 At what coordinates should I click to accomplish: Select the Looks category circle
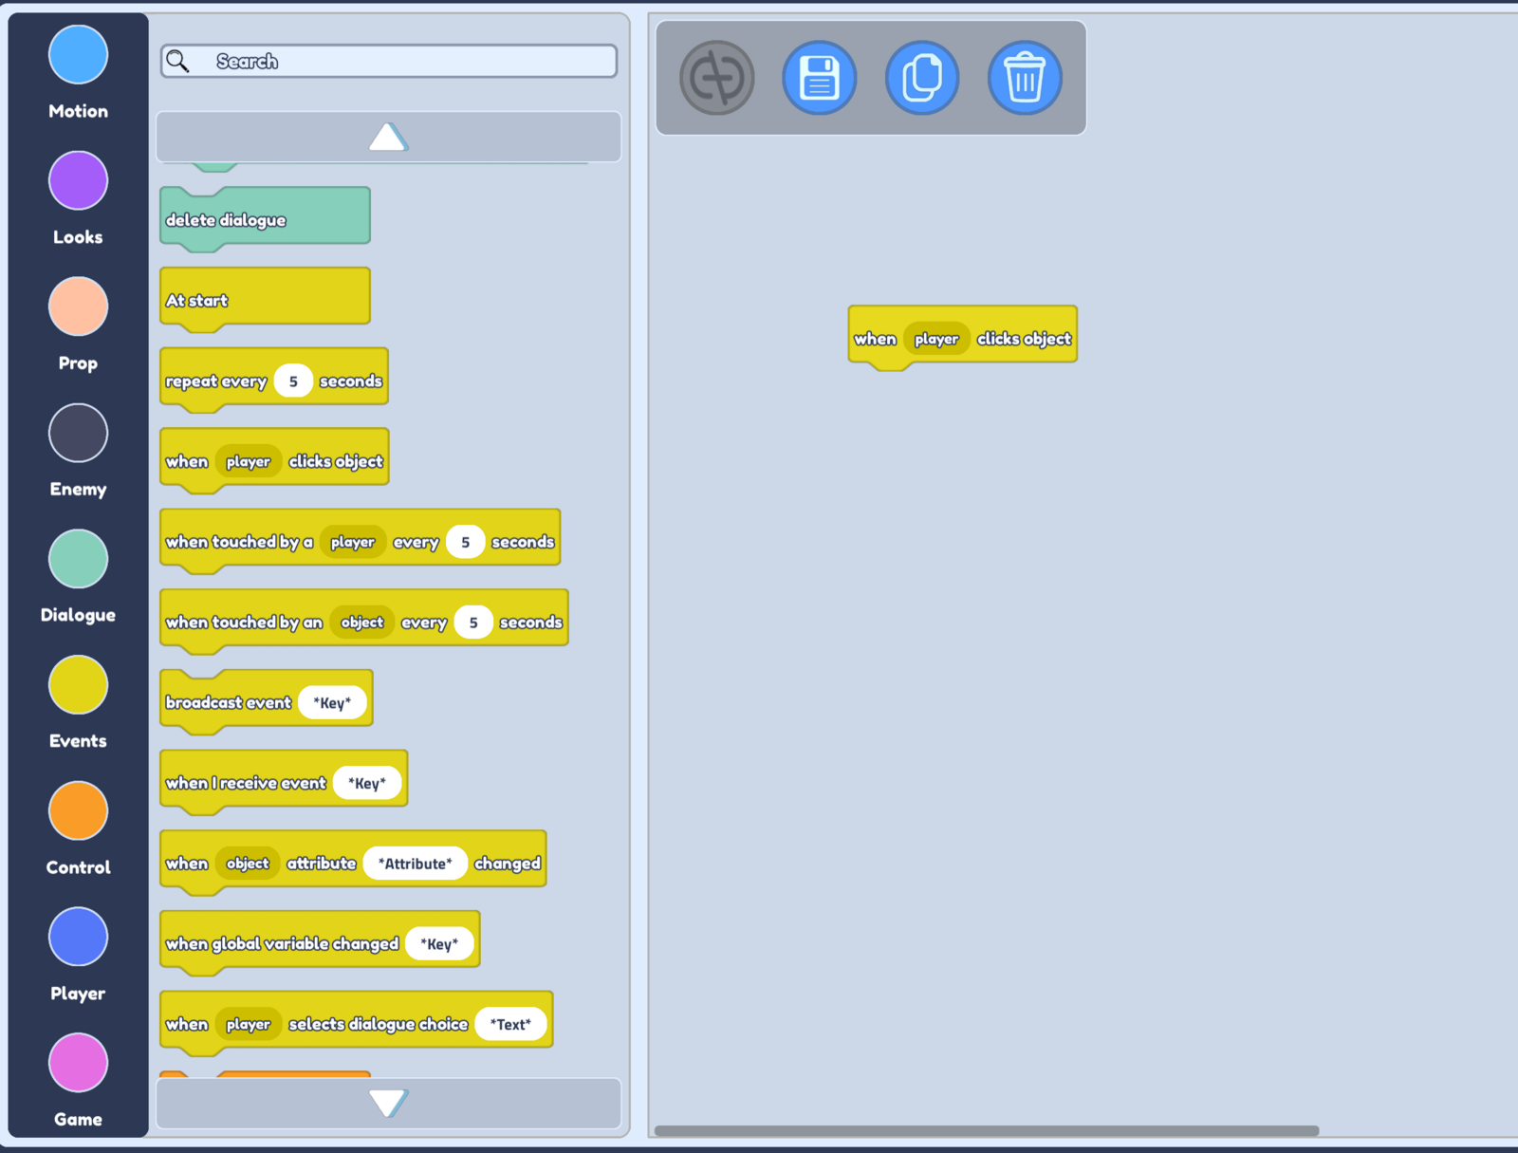click(x=78, y=180)
